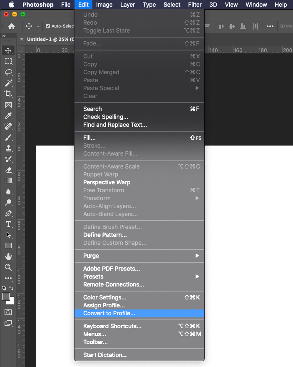This screenshot has height=367, width=293.
Task: Click the foreground color swatch
Action: pos(5,297)
